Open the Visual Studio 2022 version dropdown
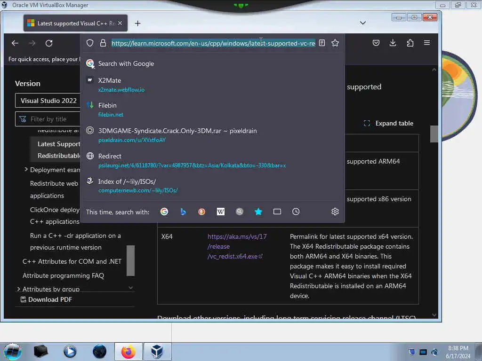This screenshot has height=361, width=482. click(x=48, y=101)
